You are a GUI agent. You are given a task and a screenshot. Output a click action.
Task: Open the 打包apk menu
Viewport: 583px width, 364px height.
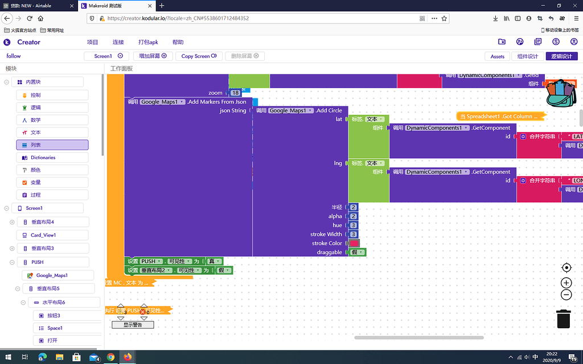coord(148,42)
